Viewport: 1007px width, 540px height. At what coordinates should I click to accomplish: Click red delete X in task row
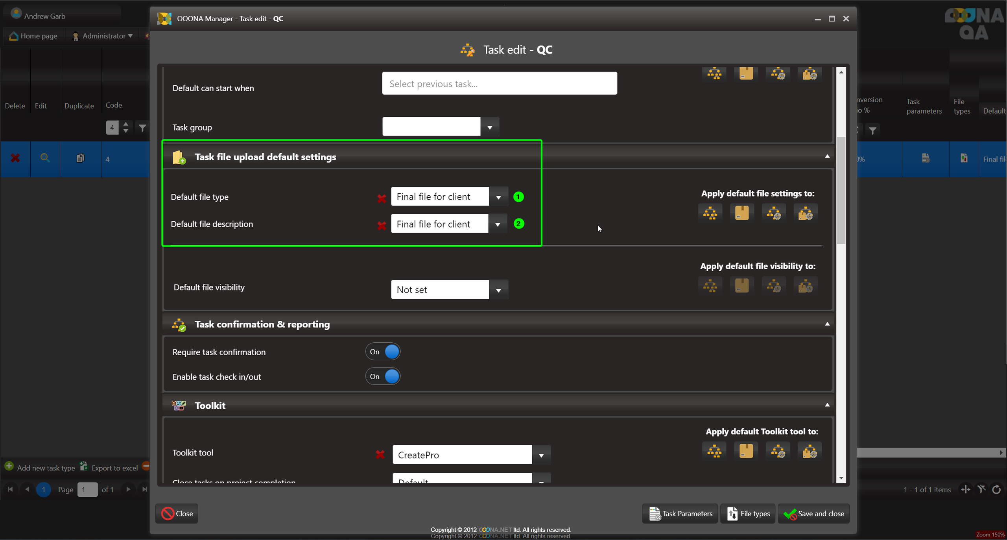(15, 158)
